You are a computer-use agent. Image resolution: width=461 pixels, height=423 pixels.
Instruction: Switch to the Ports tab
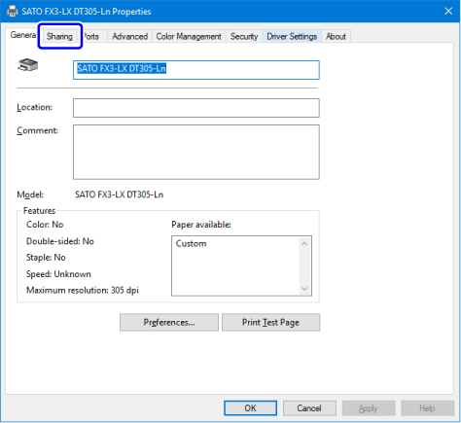[x=91, y=36]
